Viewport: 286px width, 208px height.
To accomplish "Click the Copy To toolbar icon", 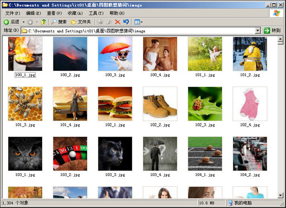I will 109,22.
